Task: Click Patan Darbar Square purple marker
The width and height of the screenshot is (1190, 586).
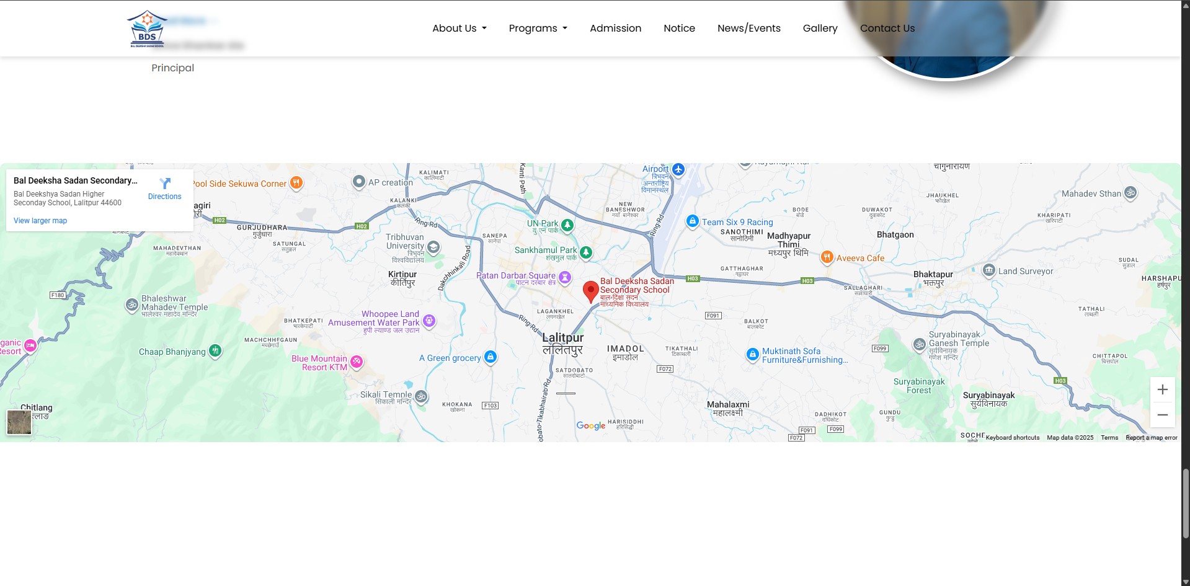Action: tap(564, 277)
